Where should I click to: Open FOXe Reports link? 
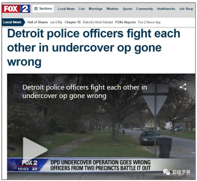click(x=125, y=22)
